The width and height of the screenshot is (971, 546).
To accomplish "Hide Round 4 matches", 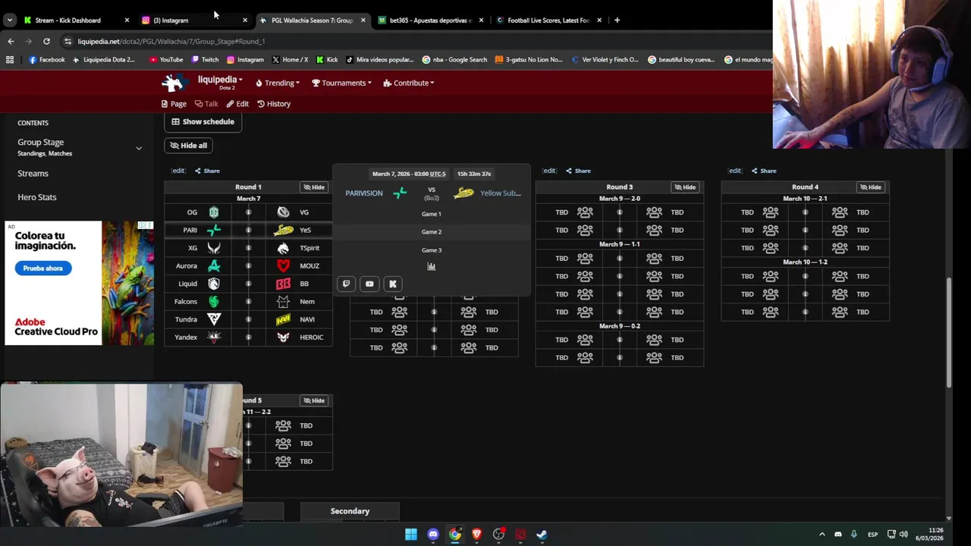I will click(871, 187).
